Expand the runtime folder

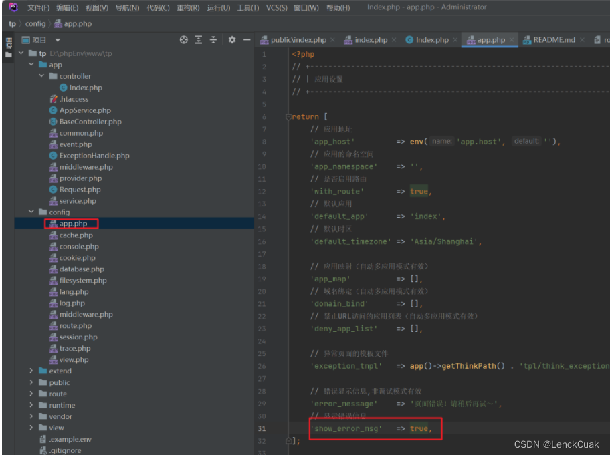(31, 404)
